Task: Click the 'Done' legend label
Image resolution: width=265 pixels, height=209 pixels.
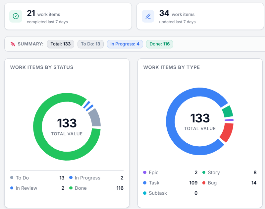Action: (81, 188)
